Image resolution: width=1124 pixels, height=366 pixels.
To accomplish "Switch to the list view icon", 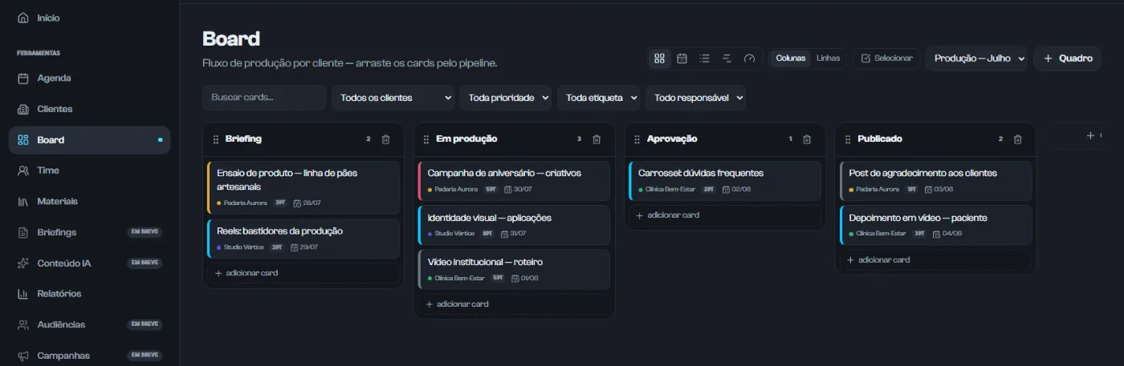I will click(x=704, y=58).
